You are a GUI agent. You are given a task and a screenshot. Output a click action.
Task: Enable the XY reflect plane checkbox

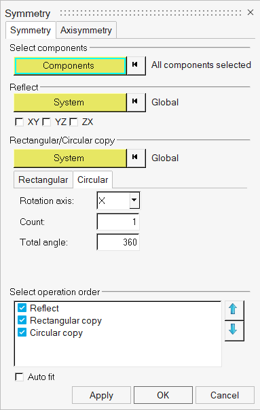19,122
